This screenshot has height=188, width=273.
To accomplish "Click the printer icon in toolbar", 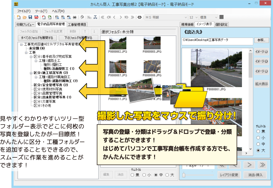I will tap(75, 17).
